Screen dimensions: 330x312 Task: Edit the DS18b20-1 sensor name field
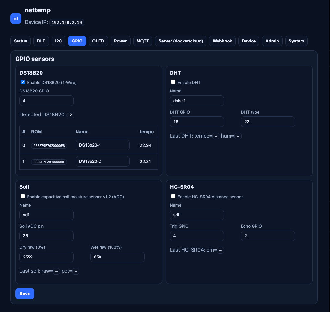(102, 145)
